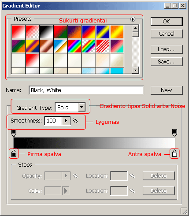The height and width of the screenshot is (216, 189).
Task: Create a new gradient with New
Action: pos(167,90)
